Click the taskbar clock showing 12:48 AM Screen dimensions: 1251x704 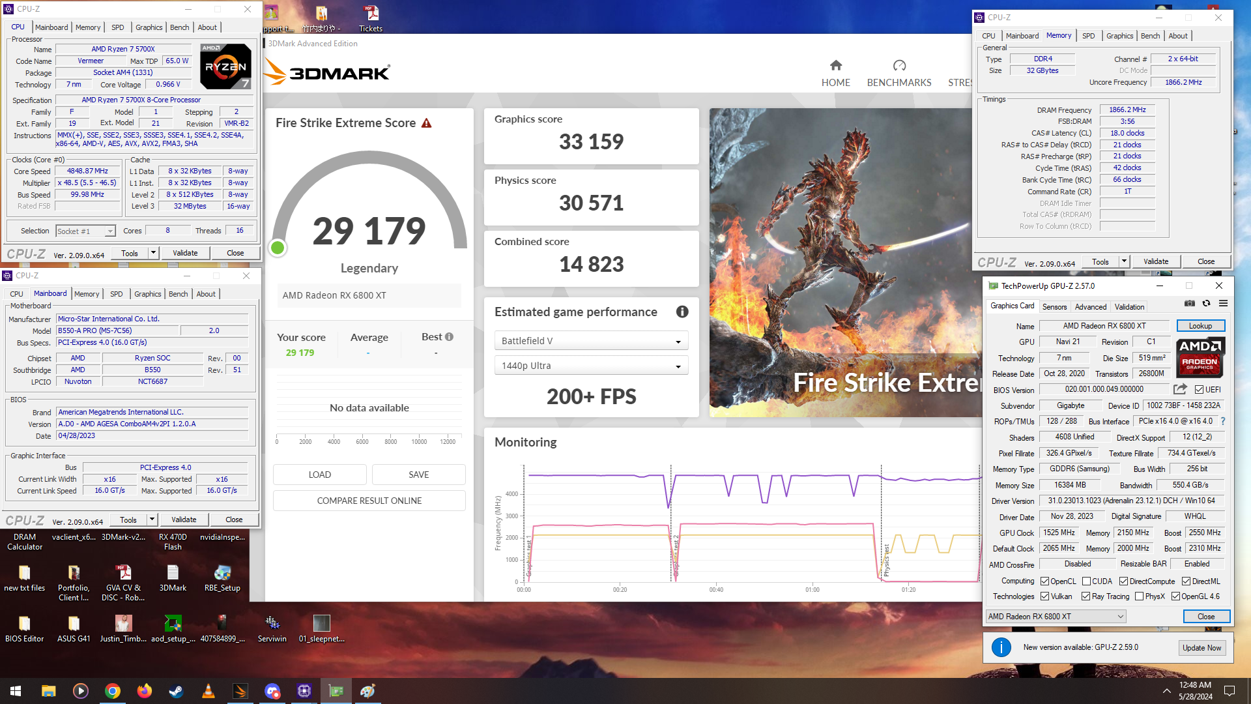[x=1195, y=691]
